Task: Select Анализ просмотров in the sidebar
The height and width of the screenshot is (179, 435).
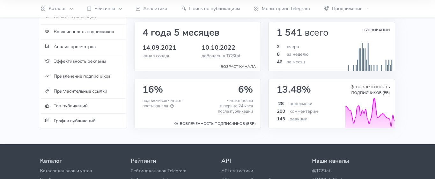Action: pos(75,47)
